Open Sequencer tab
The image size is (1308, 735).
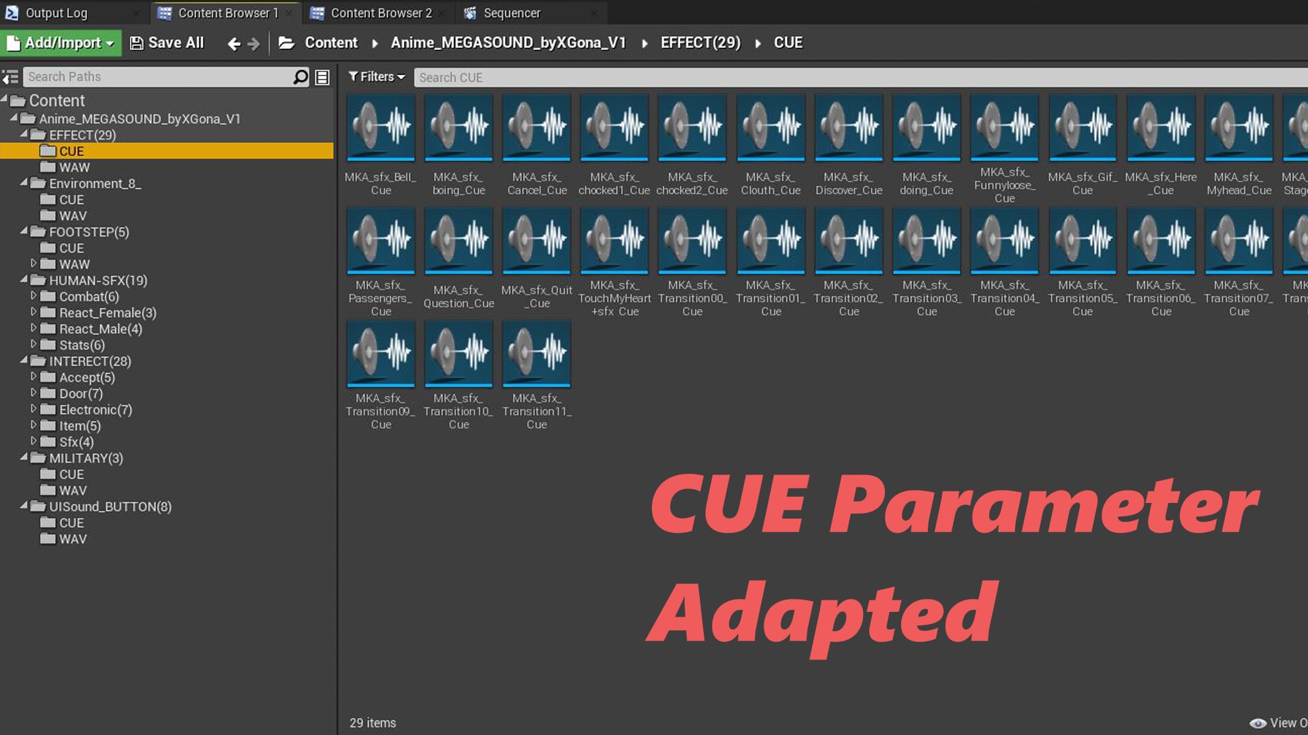(510, 12)
